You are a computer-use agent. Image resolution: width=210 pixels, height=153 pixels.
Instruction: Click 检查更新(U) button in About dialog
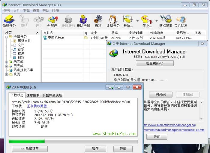(155, 63)
